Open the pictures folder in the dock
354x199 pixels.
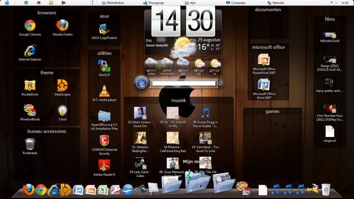[223, 184]
